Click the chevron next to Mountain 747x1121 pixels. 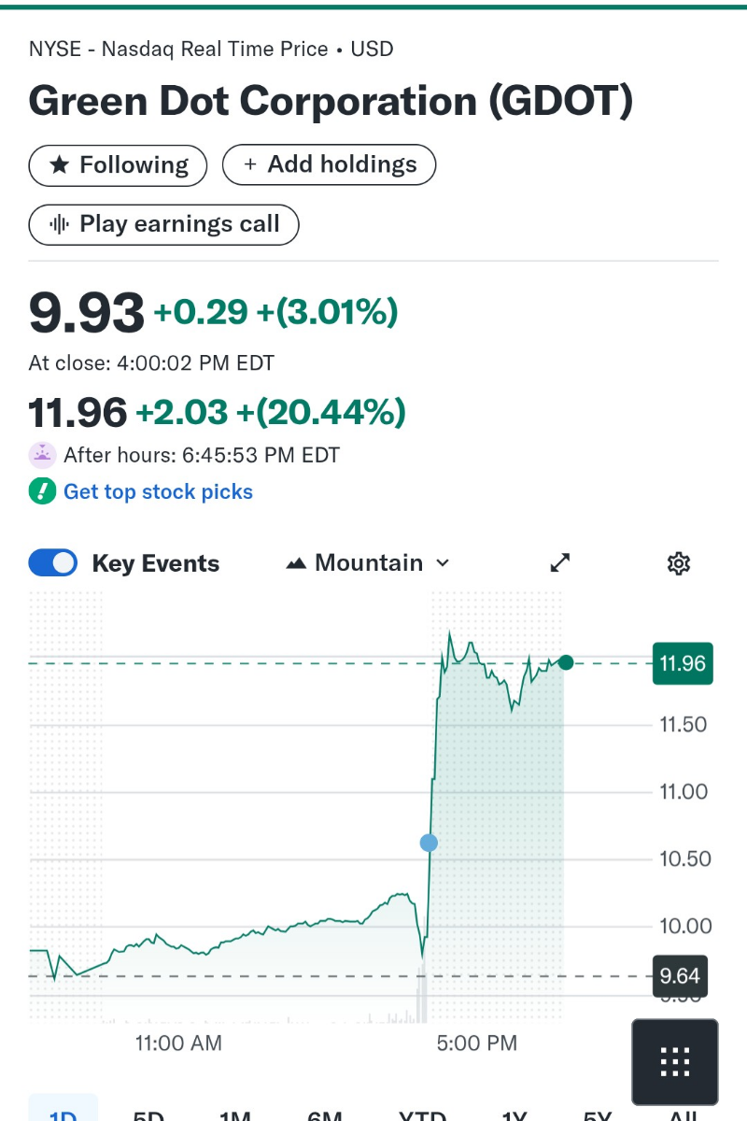click(x=443, y=563)
